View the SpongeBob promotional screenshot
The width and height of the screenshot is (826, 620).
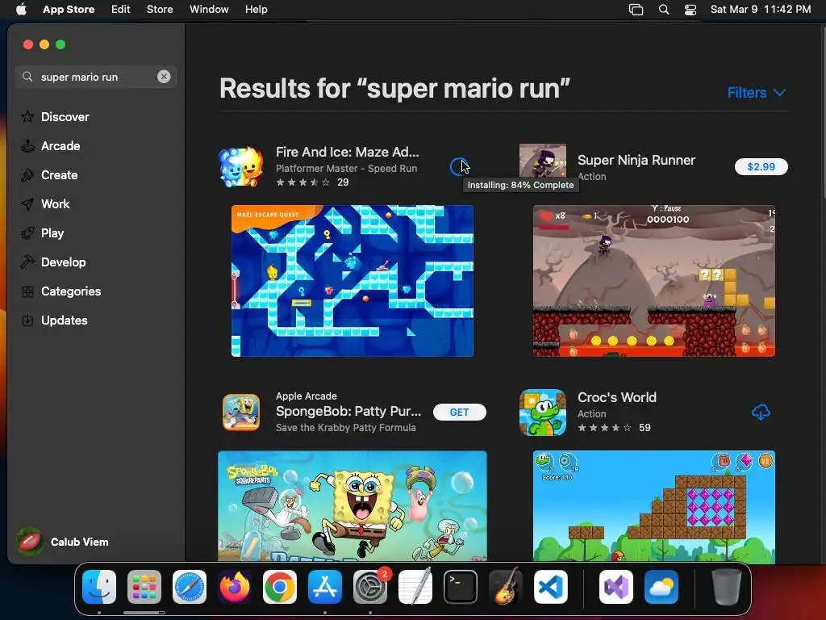click(353, 505)
